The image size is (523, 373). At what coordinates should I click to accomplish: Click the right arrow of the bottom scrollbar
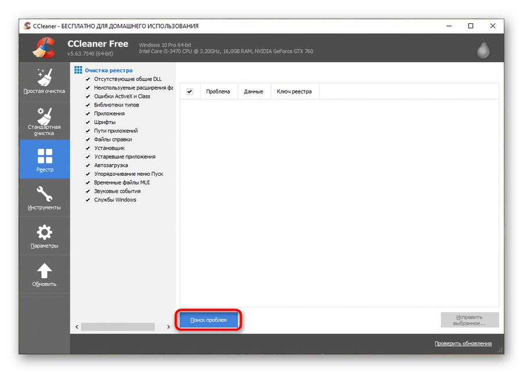click(169, 327)
